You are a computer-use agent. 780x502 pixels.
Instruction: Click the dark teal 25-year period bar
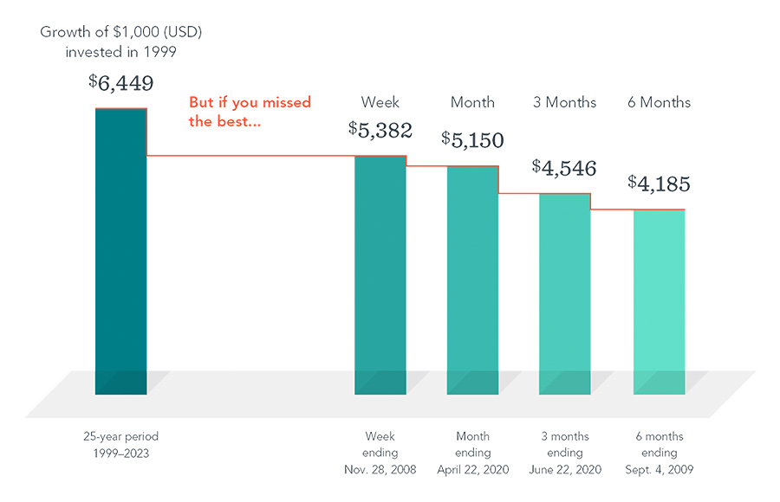click(120, 251)
